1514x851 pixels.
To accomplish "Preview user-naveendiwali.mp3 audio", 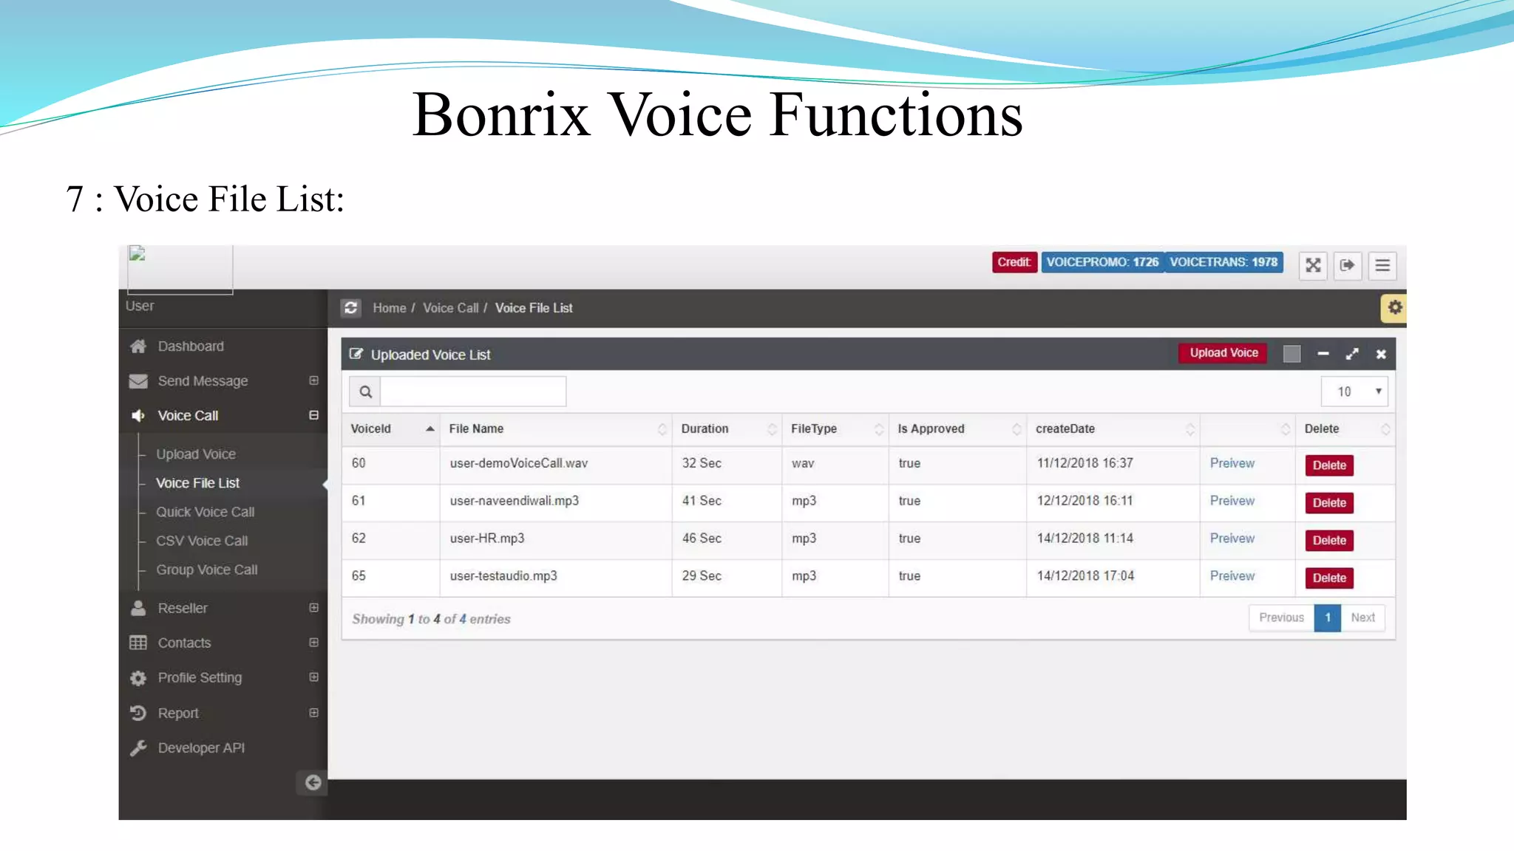I will [x=1232, y=501].
